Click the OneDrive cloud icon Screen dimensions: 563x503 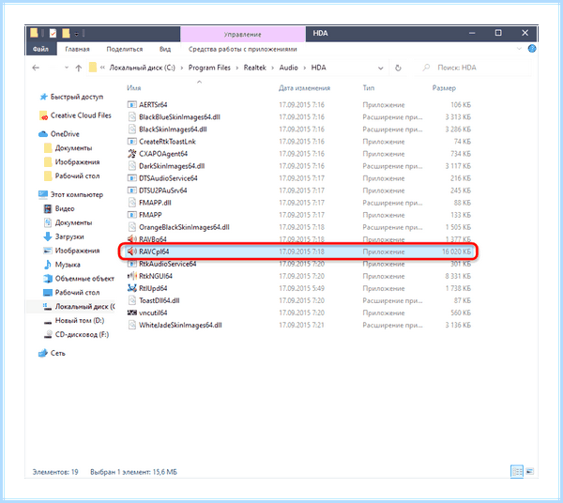[43, 134]
